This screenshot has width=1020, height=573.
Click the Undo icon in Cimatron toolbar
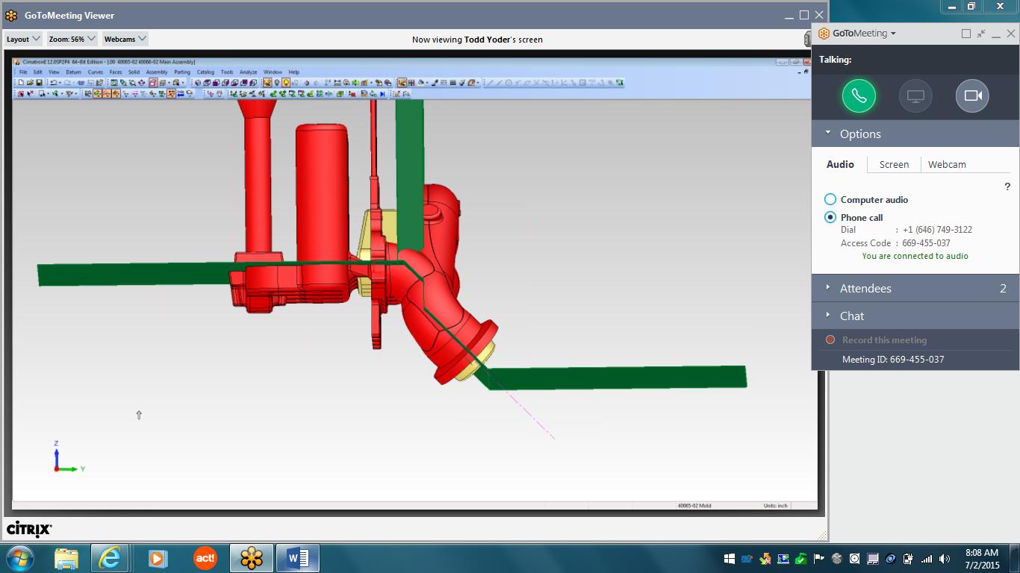(53, 82)
